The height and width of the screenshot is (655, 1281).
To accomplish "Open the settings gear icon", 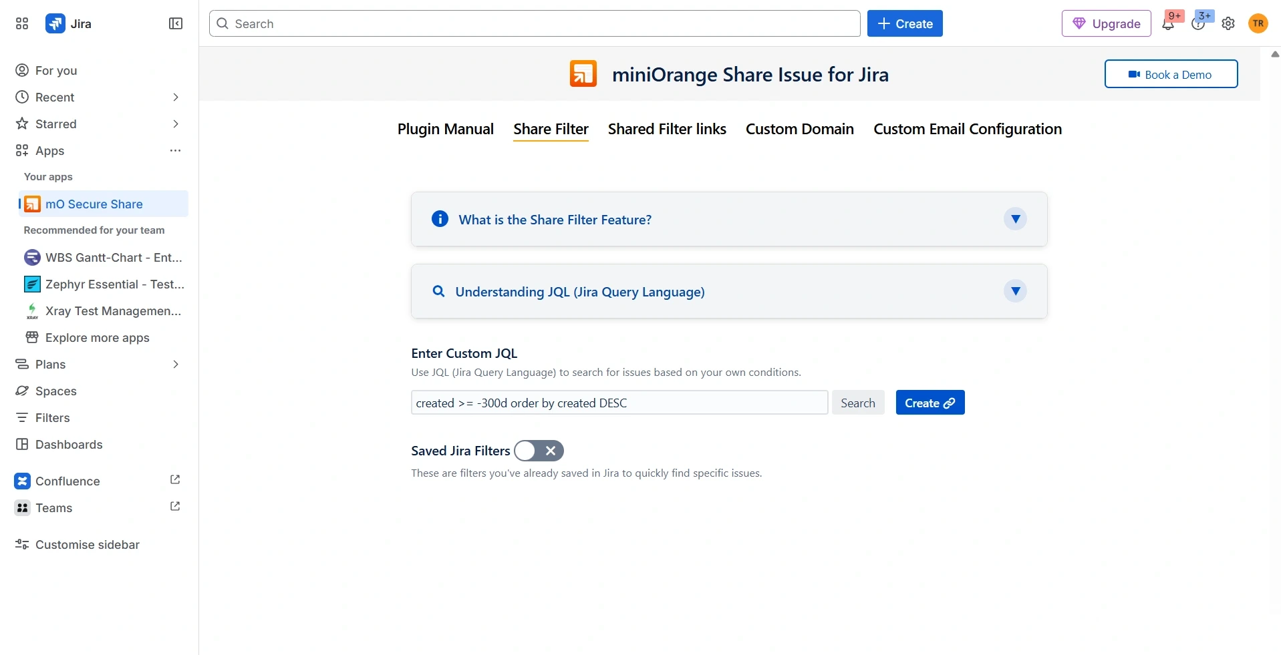I will pos(1228,24).
